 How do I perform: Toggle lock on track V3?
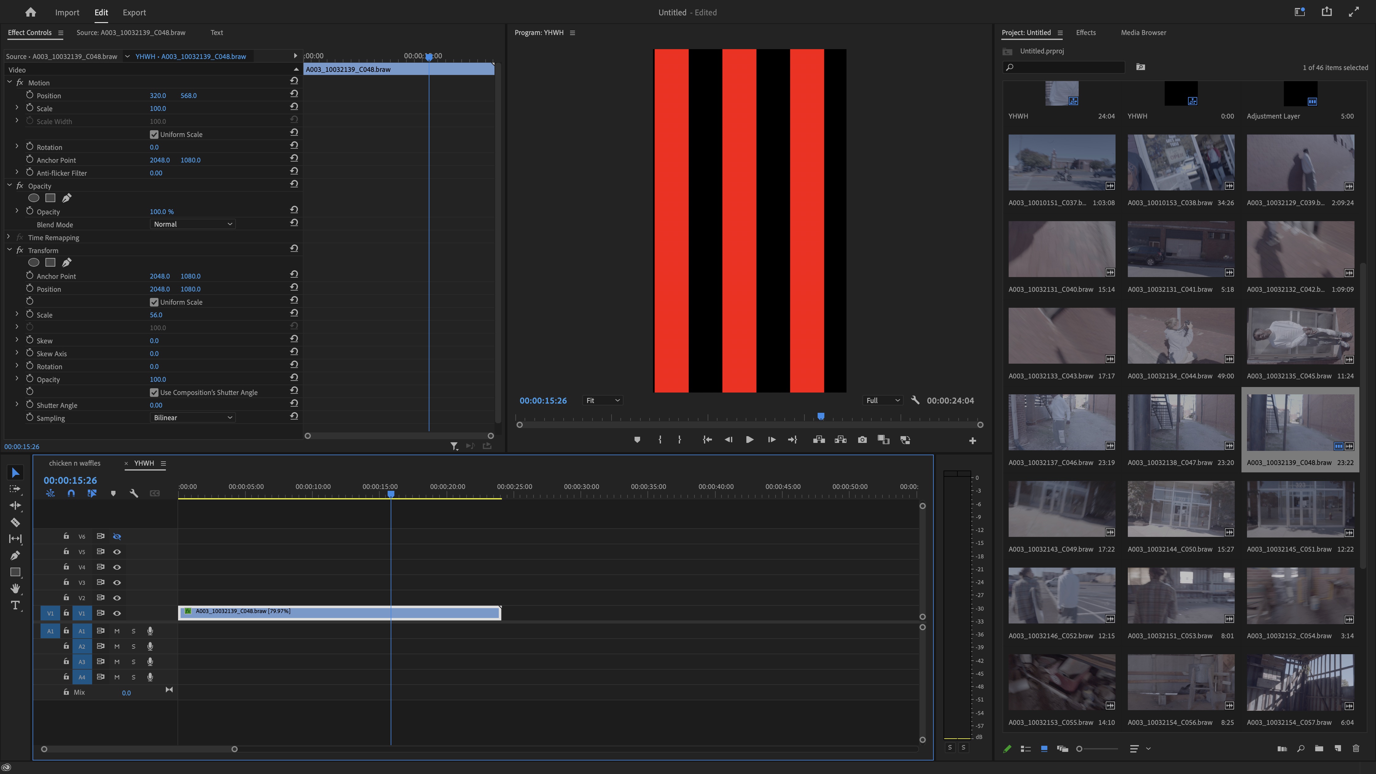tap(66, 582)
